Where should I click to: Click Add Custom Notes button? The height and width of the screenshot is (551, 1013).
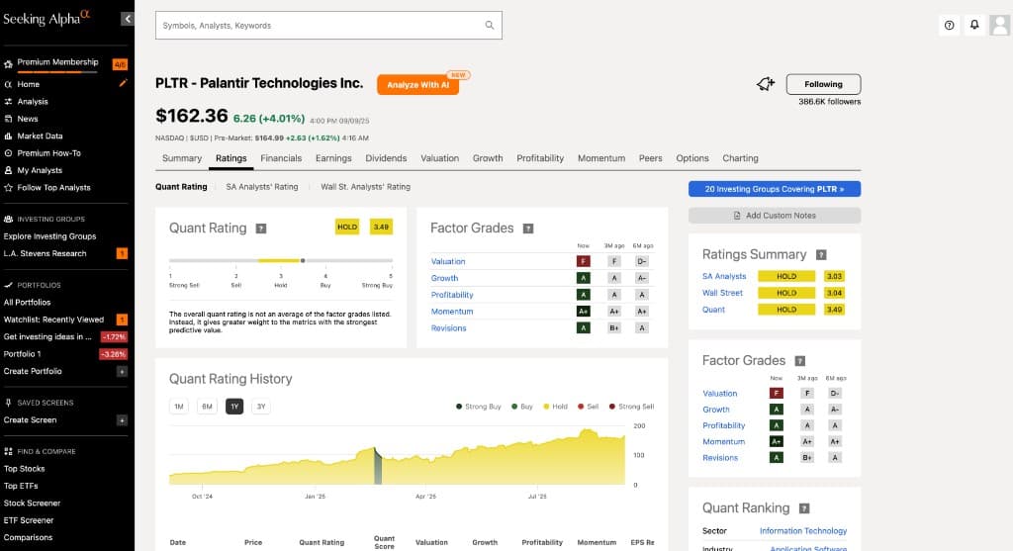(775, 216)
